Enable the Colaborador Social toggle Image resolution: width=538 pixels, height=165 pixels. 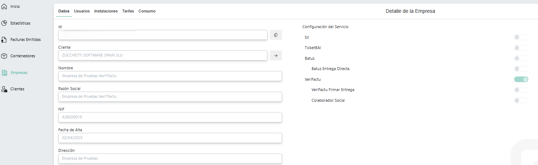pos(521,100)
